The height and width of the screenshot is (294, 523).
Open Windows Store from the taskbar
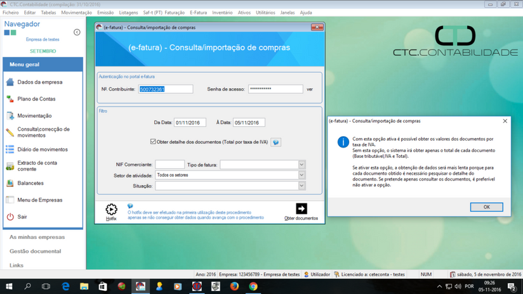coord(103,286)
